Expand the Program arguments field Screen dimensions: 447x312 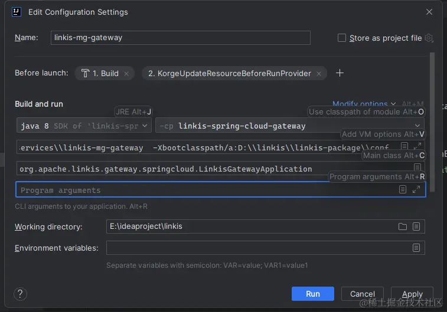pyautogui.click(x=416, y=189)
